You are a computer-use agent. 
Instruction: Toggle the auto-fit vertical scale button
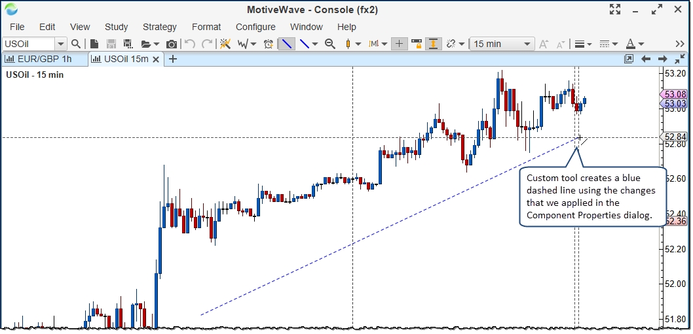[x=434, y=44]
